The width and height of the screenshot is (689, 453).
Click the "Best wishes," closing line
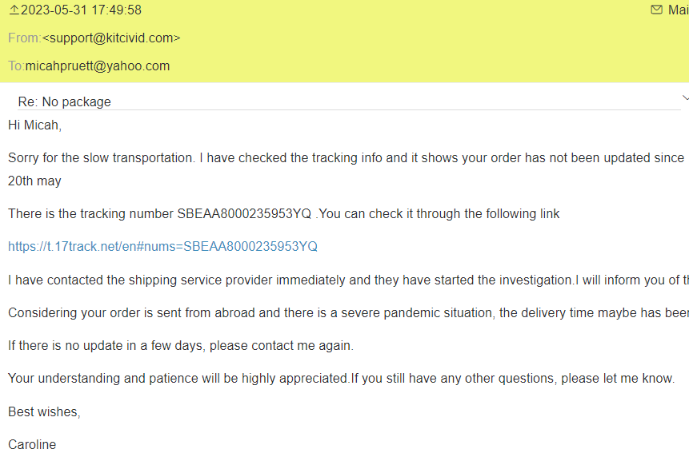(44, 411)
